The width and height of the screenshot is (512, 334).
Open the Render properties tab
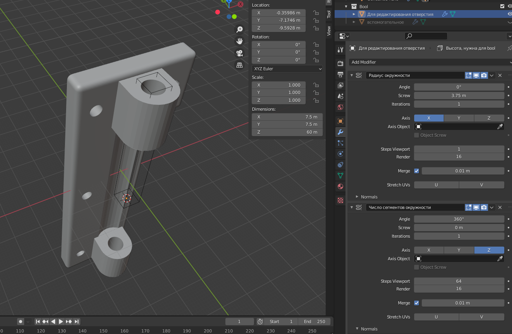[x=340, y=63]
